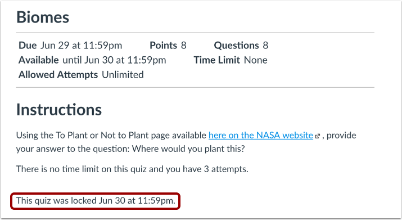The width and height of the screenshot is (402, 220).
Task: Click the 'This quiz was locked' message
Action: 96,200
